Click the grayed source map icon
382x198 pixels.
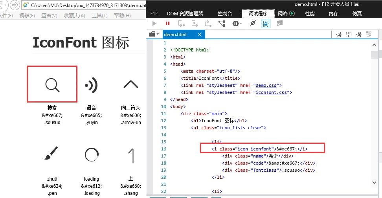click(369, 34)
